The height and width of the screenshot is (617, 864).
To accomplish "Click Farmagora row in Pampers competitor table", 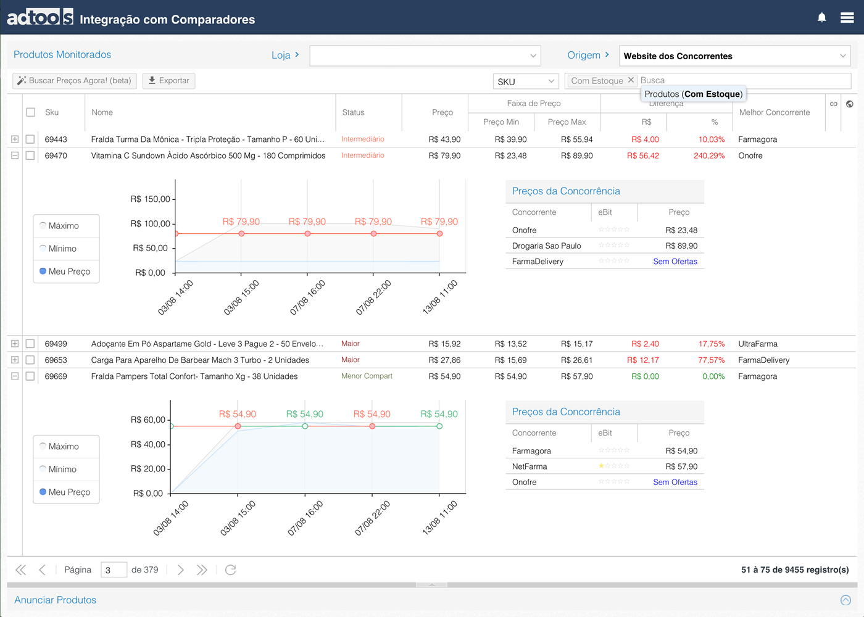I will click(x=605, y=451).
